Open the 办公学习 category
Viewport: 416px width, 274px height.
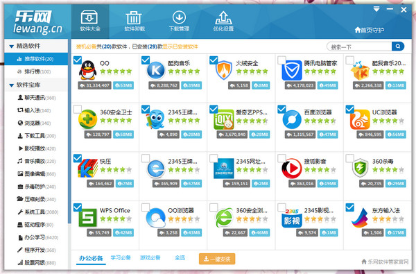tap(37, 237)
